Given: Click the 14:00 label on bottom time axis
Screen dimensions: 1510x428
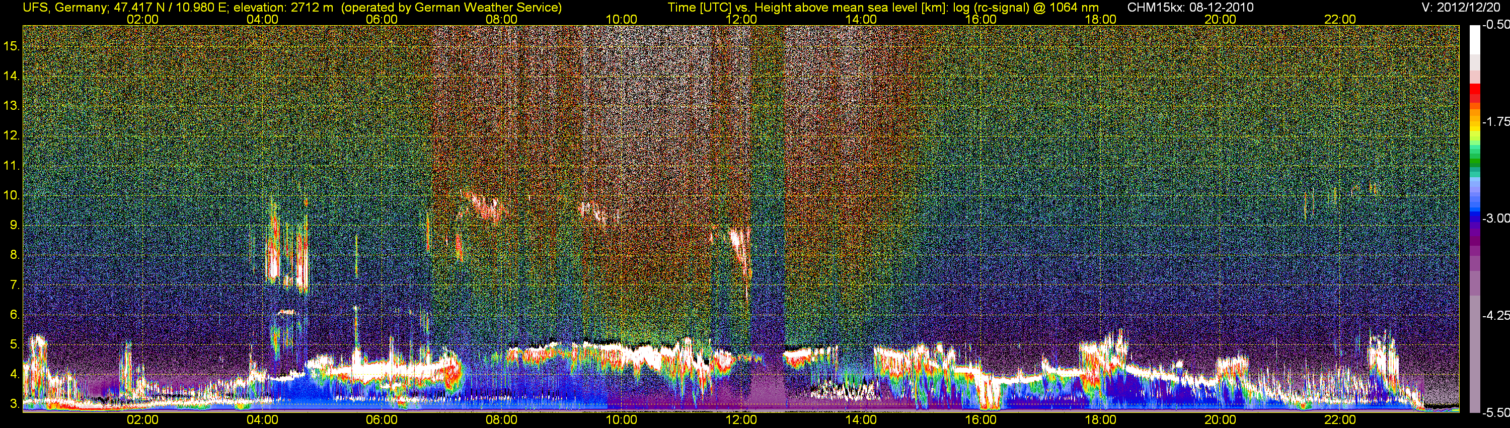Looking at the screenshot, I should click(x=861, y=420).
